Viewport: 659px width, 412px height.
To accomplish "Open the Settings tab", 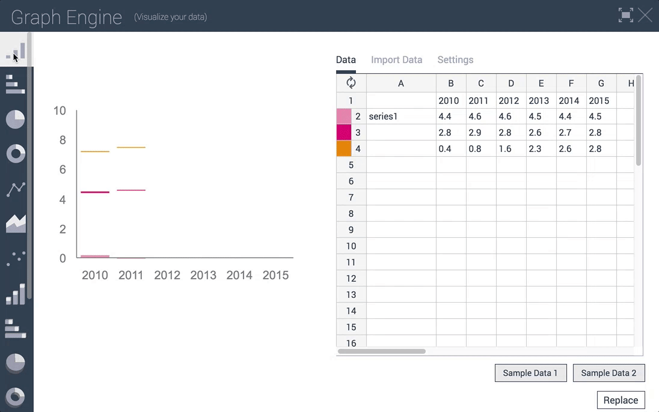I will [455, 59].
